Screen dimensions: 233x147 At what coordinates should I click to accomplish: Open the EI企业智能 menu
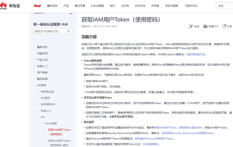click(x=97, y=6)
